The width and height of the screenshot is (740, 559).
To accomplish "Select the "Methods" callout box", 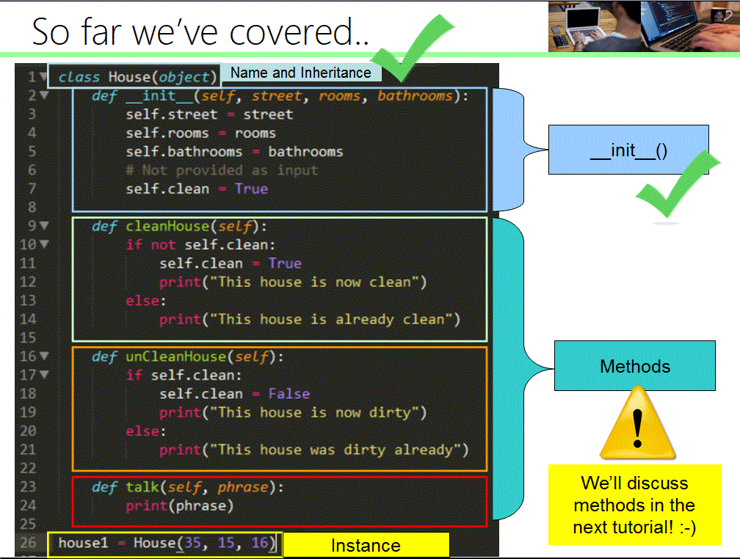I will click(x=634, y=366).
